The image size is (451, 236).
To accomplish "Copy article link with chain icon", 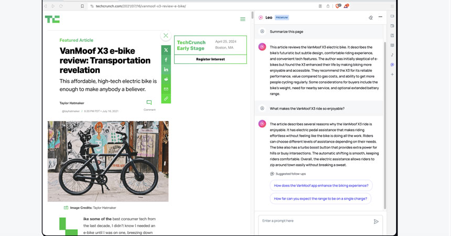I will (166, 99).
